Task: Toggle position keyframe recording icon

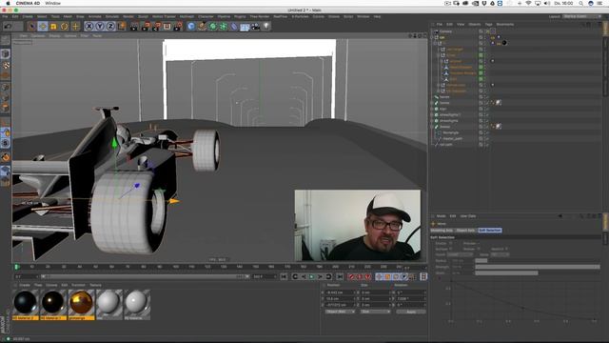Action: 379,276
